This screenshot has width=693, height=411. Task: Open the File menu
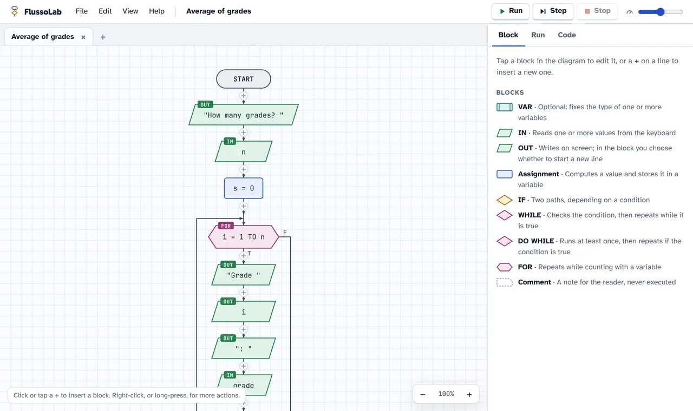pos(82,11)
